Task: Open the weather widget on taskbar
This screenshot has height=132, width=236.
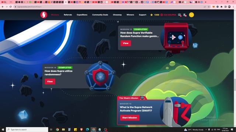Action: pos(194,129)
